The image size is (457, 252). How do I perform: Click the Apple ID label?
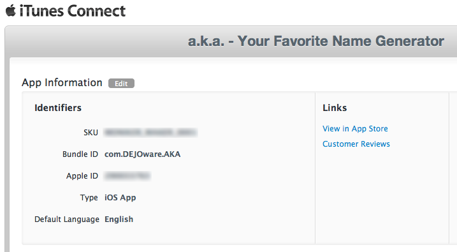tap(82, 176)
